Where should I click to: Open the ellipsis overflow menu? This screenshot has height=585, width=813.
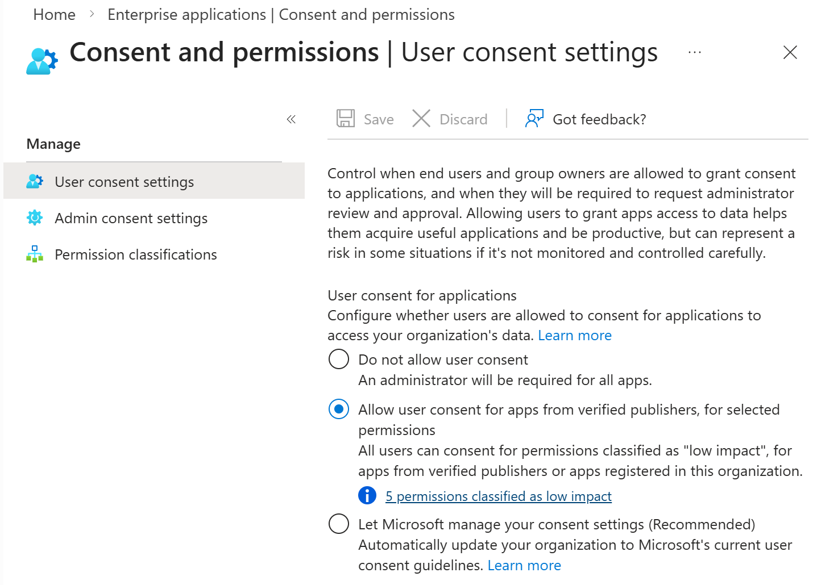(x=694, y=52)
